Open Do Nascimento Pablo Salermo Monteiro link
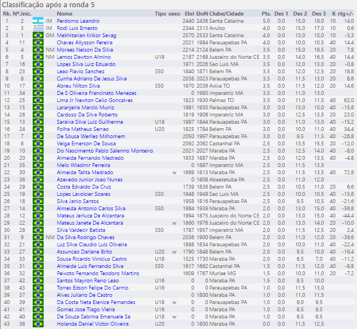This screenshot has width=357, height=329. [105, 150]
